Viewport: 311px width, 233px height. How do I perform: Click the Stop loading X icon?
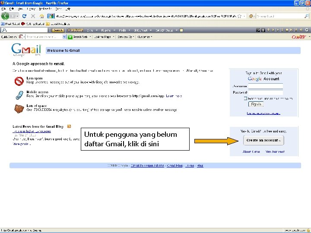point(33,16)
